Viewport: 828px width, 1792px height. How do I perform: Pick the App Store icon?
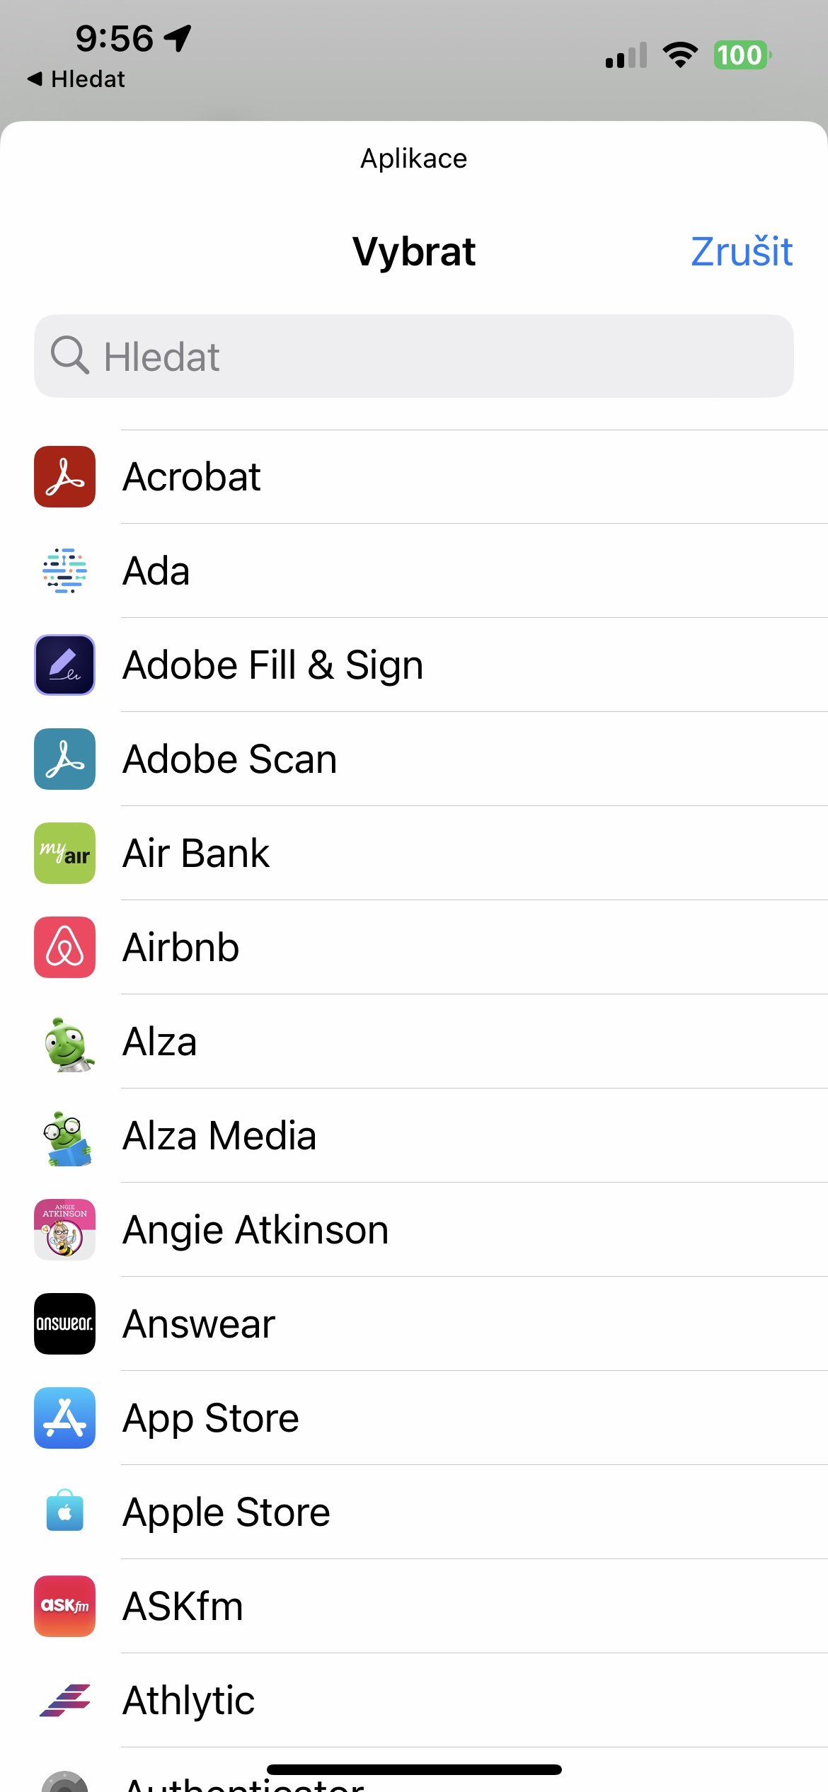tap(64, 1418)
